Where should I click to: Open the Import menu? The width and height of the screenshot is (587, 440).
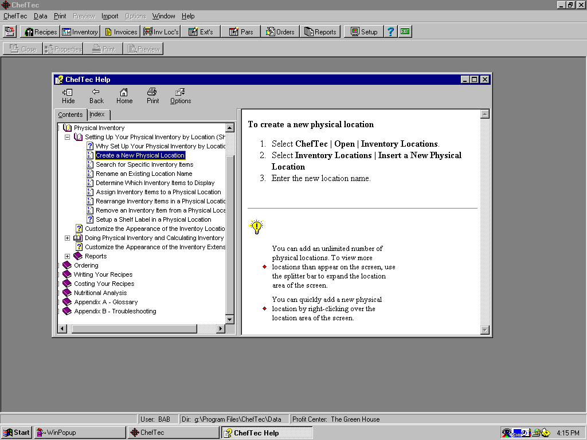click(109, 16)
